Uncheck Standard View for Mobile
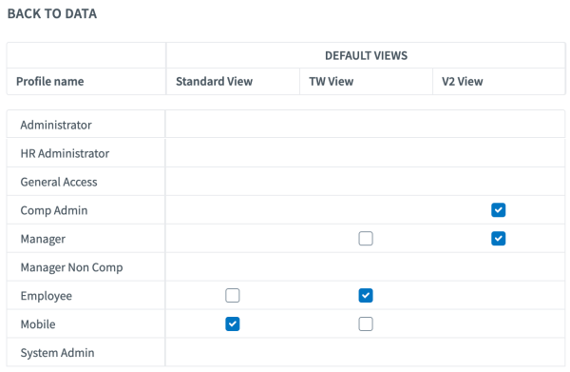The image size is (570, 372). point(233,323)
